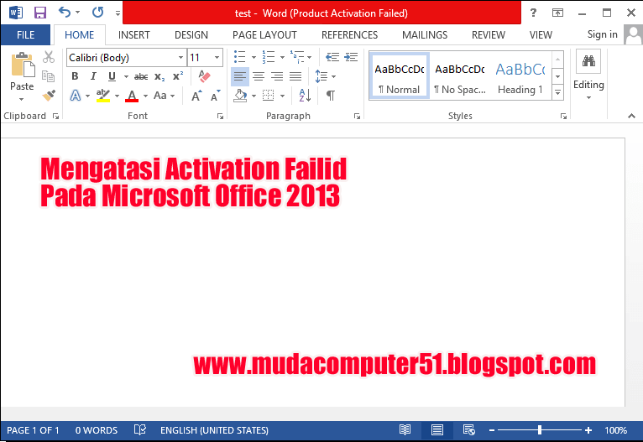This screenshot has height=442, width=643.
Task: Switch to the DESIGN tab
Action: pos(191,35)
